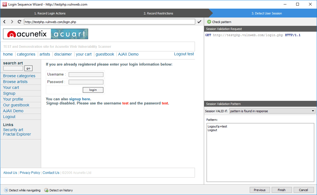Select step 3. Detect User Session
317x195 pixels.
pos(266,13)
